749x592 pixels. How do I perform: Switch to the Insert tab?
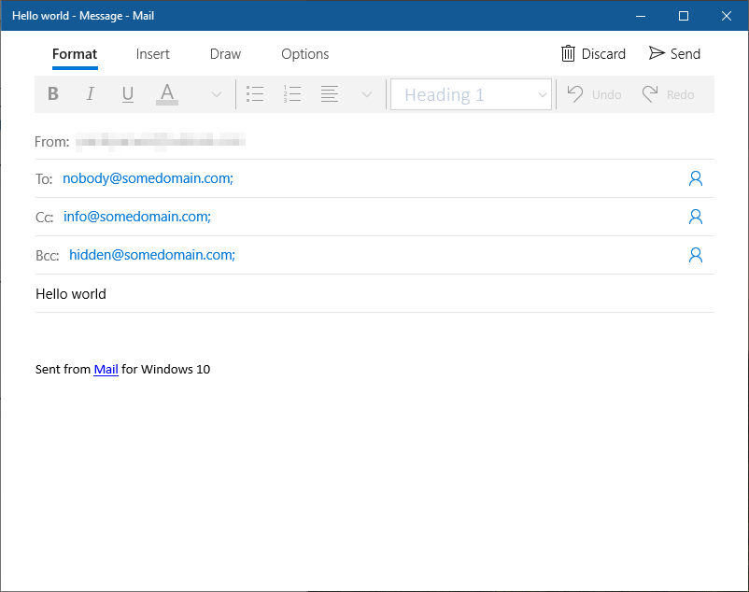(153, 54)
